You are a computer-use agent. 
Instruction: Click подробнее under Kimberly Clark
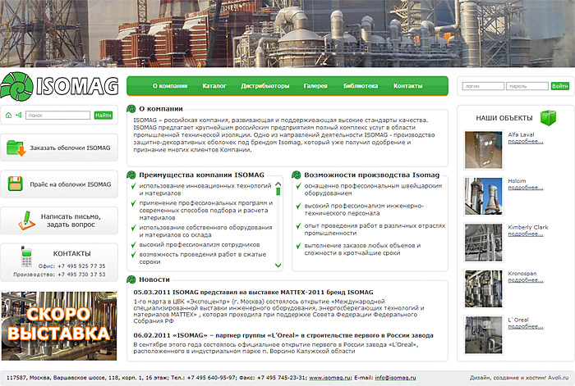(x=526, y=234)
